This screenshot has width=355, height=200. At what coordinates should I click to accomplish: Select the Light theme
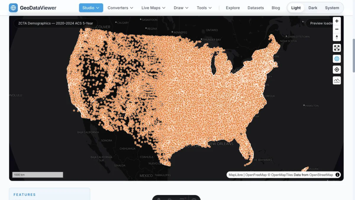point(296,8)
